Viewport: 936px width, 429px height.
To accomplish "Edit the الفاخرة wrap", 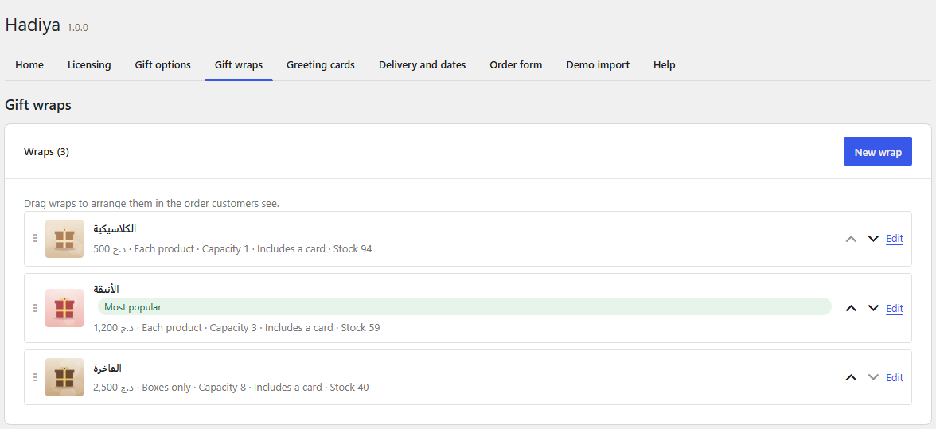I will pyautogui.click(x=895, y=378).
